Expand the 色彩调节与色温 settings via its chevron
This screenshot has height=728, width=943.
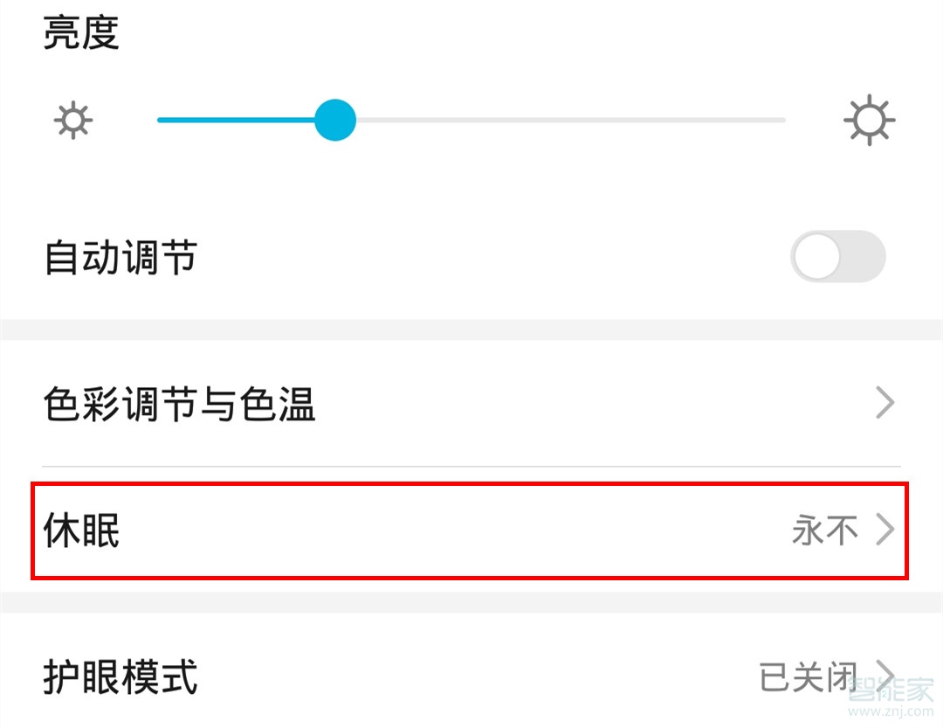(885, 404)
